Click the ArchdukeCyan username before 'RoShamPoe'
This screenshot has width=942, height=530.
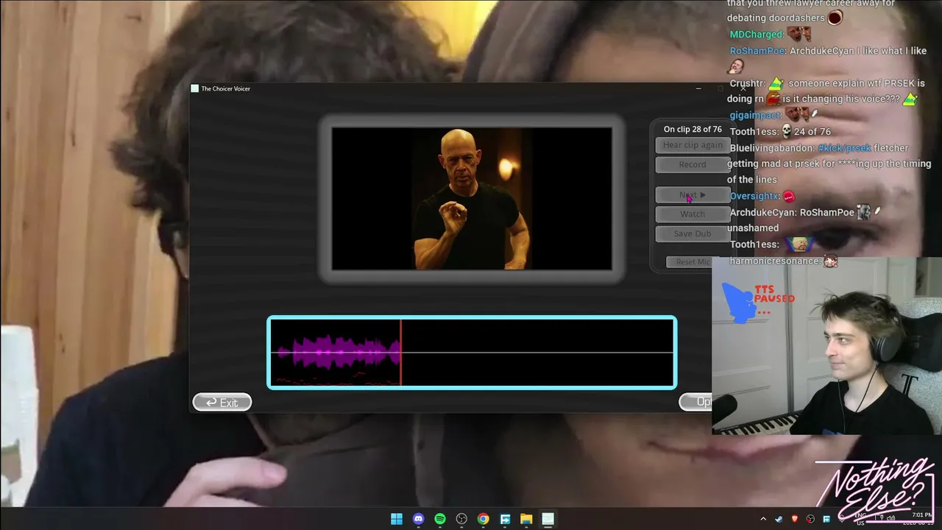click(763, 213)
